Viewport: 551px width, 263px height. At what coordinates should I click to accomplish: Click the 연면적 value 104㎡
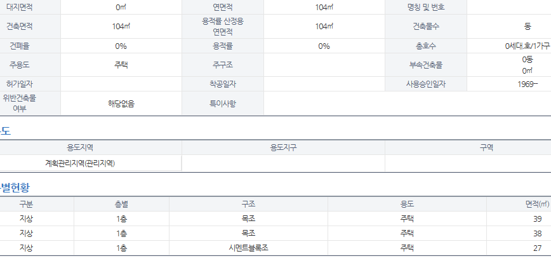(x=324, y=7)
